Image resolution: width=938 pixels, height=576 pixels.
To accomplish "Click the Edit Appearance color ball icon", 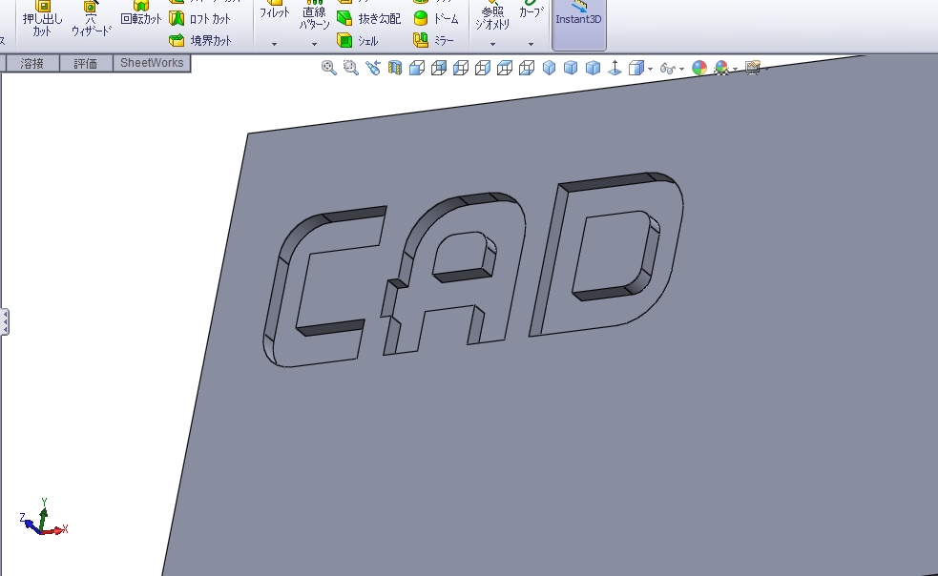I will click(x=699, y=68).
